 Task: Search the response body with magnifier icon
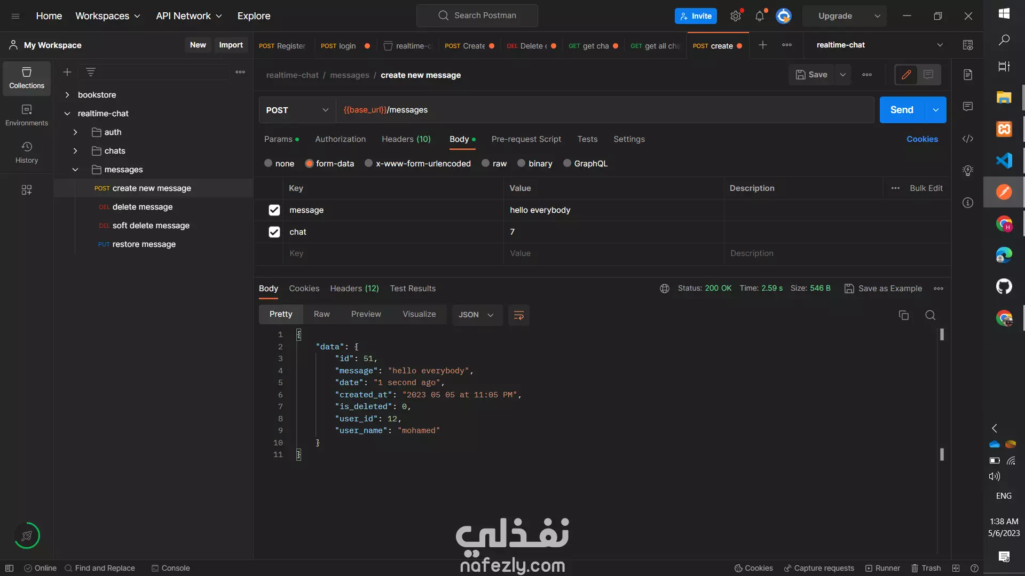coord(931,315)
